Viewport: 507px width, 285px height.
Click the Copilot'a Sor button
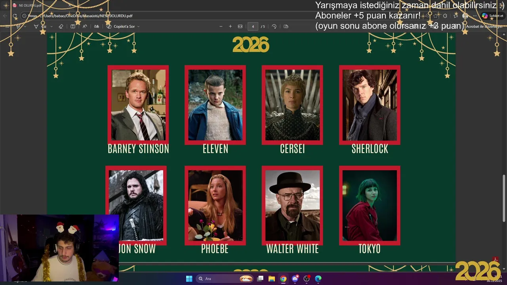(x=121, y=27)
